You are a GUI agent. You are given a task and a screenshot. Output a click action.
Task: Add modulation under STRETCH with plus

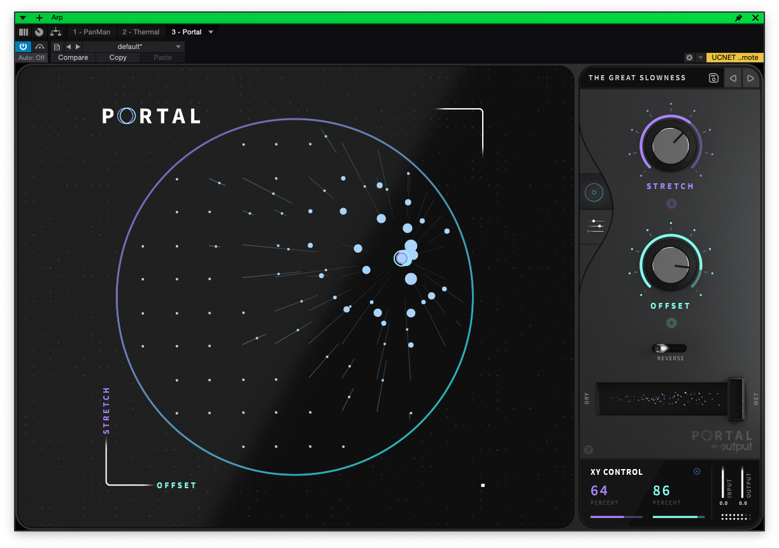671,204
